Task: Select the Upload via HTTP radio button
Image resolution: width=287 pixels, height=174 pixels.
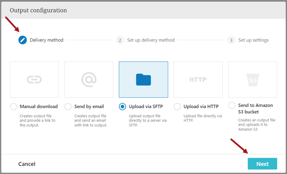Action: click(177, 107)
